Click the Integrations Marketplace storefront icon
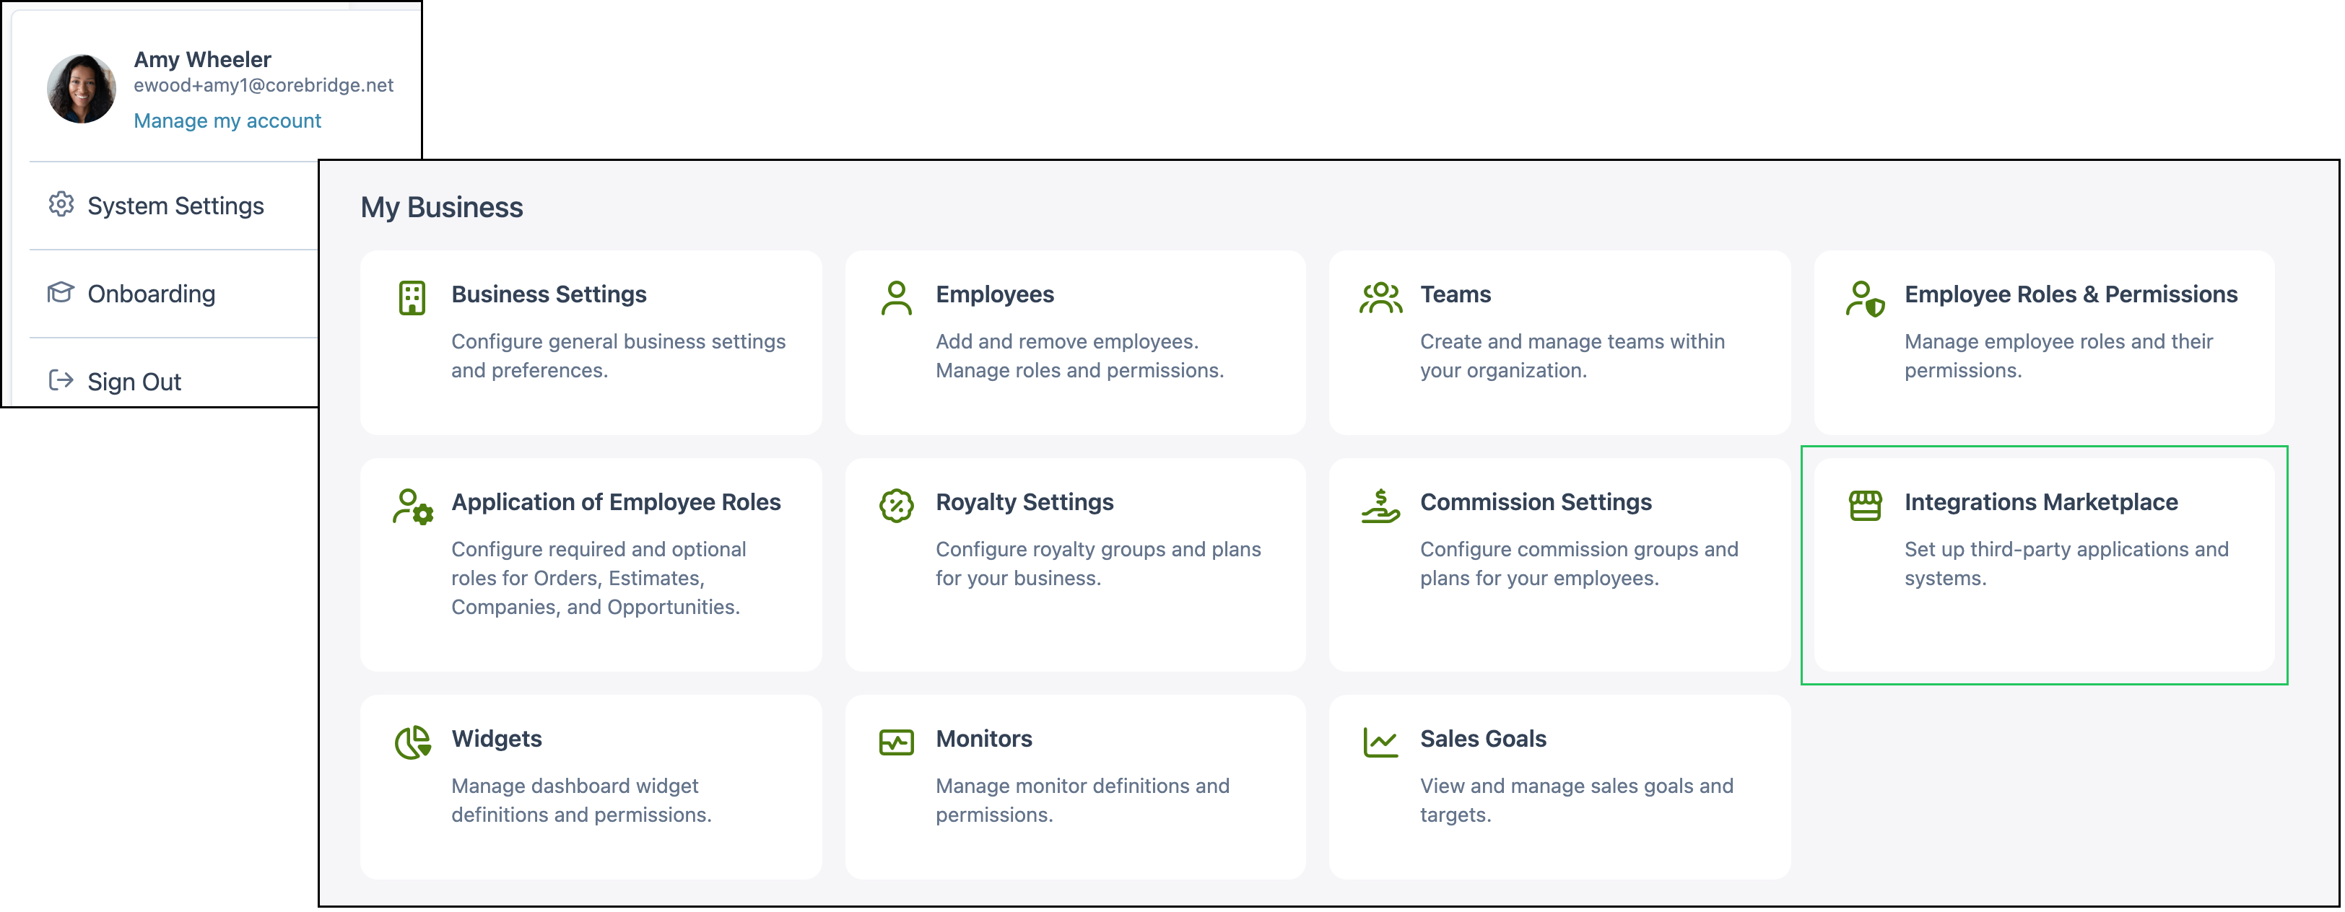This screenshot has width=2345, height=912. point(1866,505)
